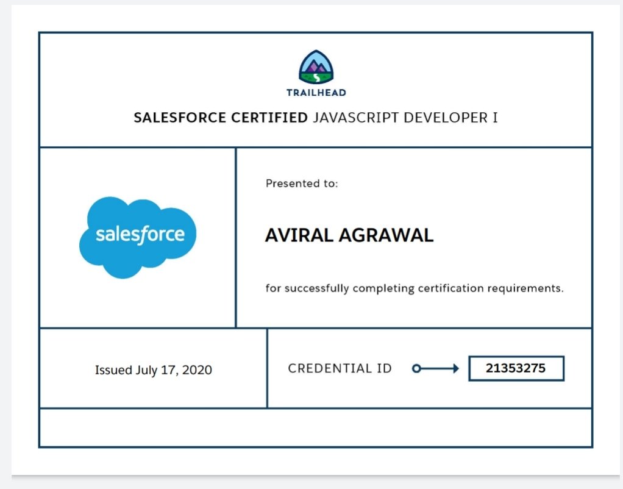Click the Salesforce cloud logo
Viewport: 623px width, 489px height.
(138, 237)
